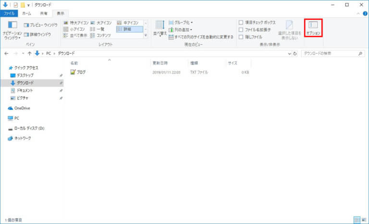Image resolution: width=369 pixels, height=224 pixels.
Task: Click PC in the address breadcrumb
Action: (49, 54)
